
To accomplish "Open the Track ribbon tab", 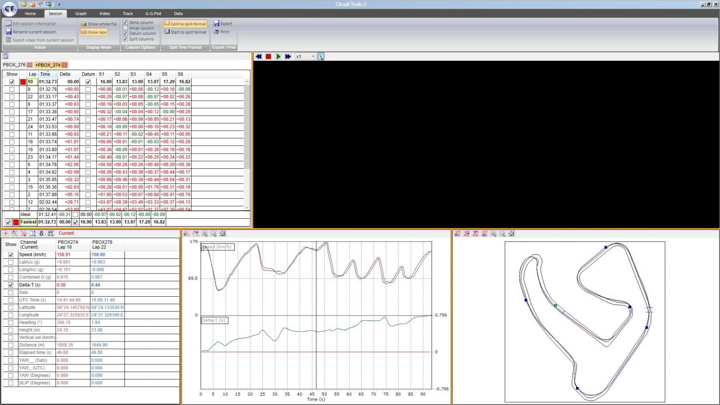I will [128, 14].
